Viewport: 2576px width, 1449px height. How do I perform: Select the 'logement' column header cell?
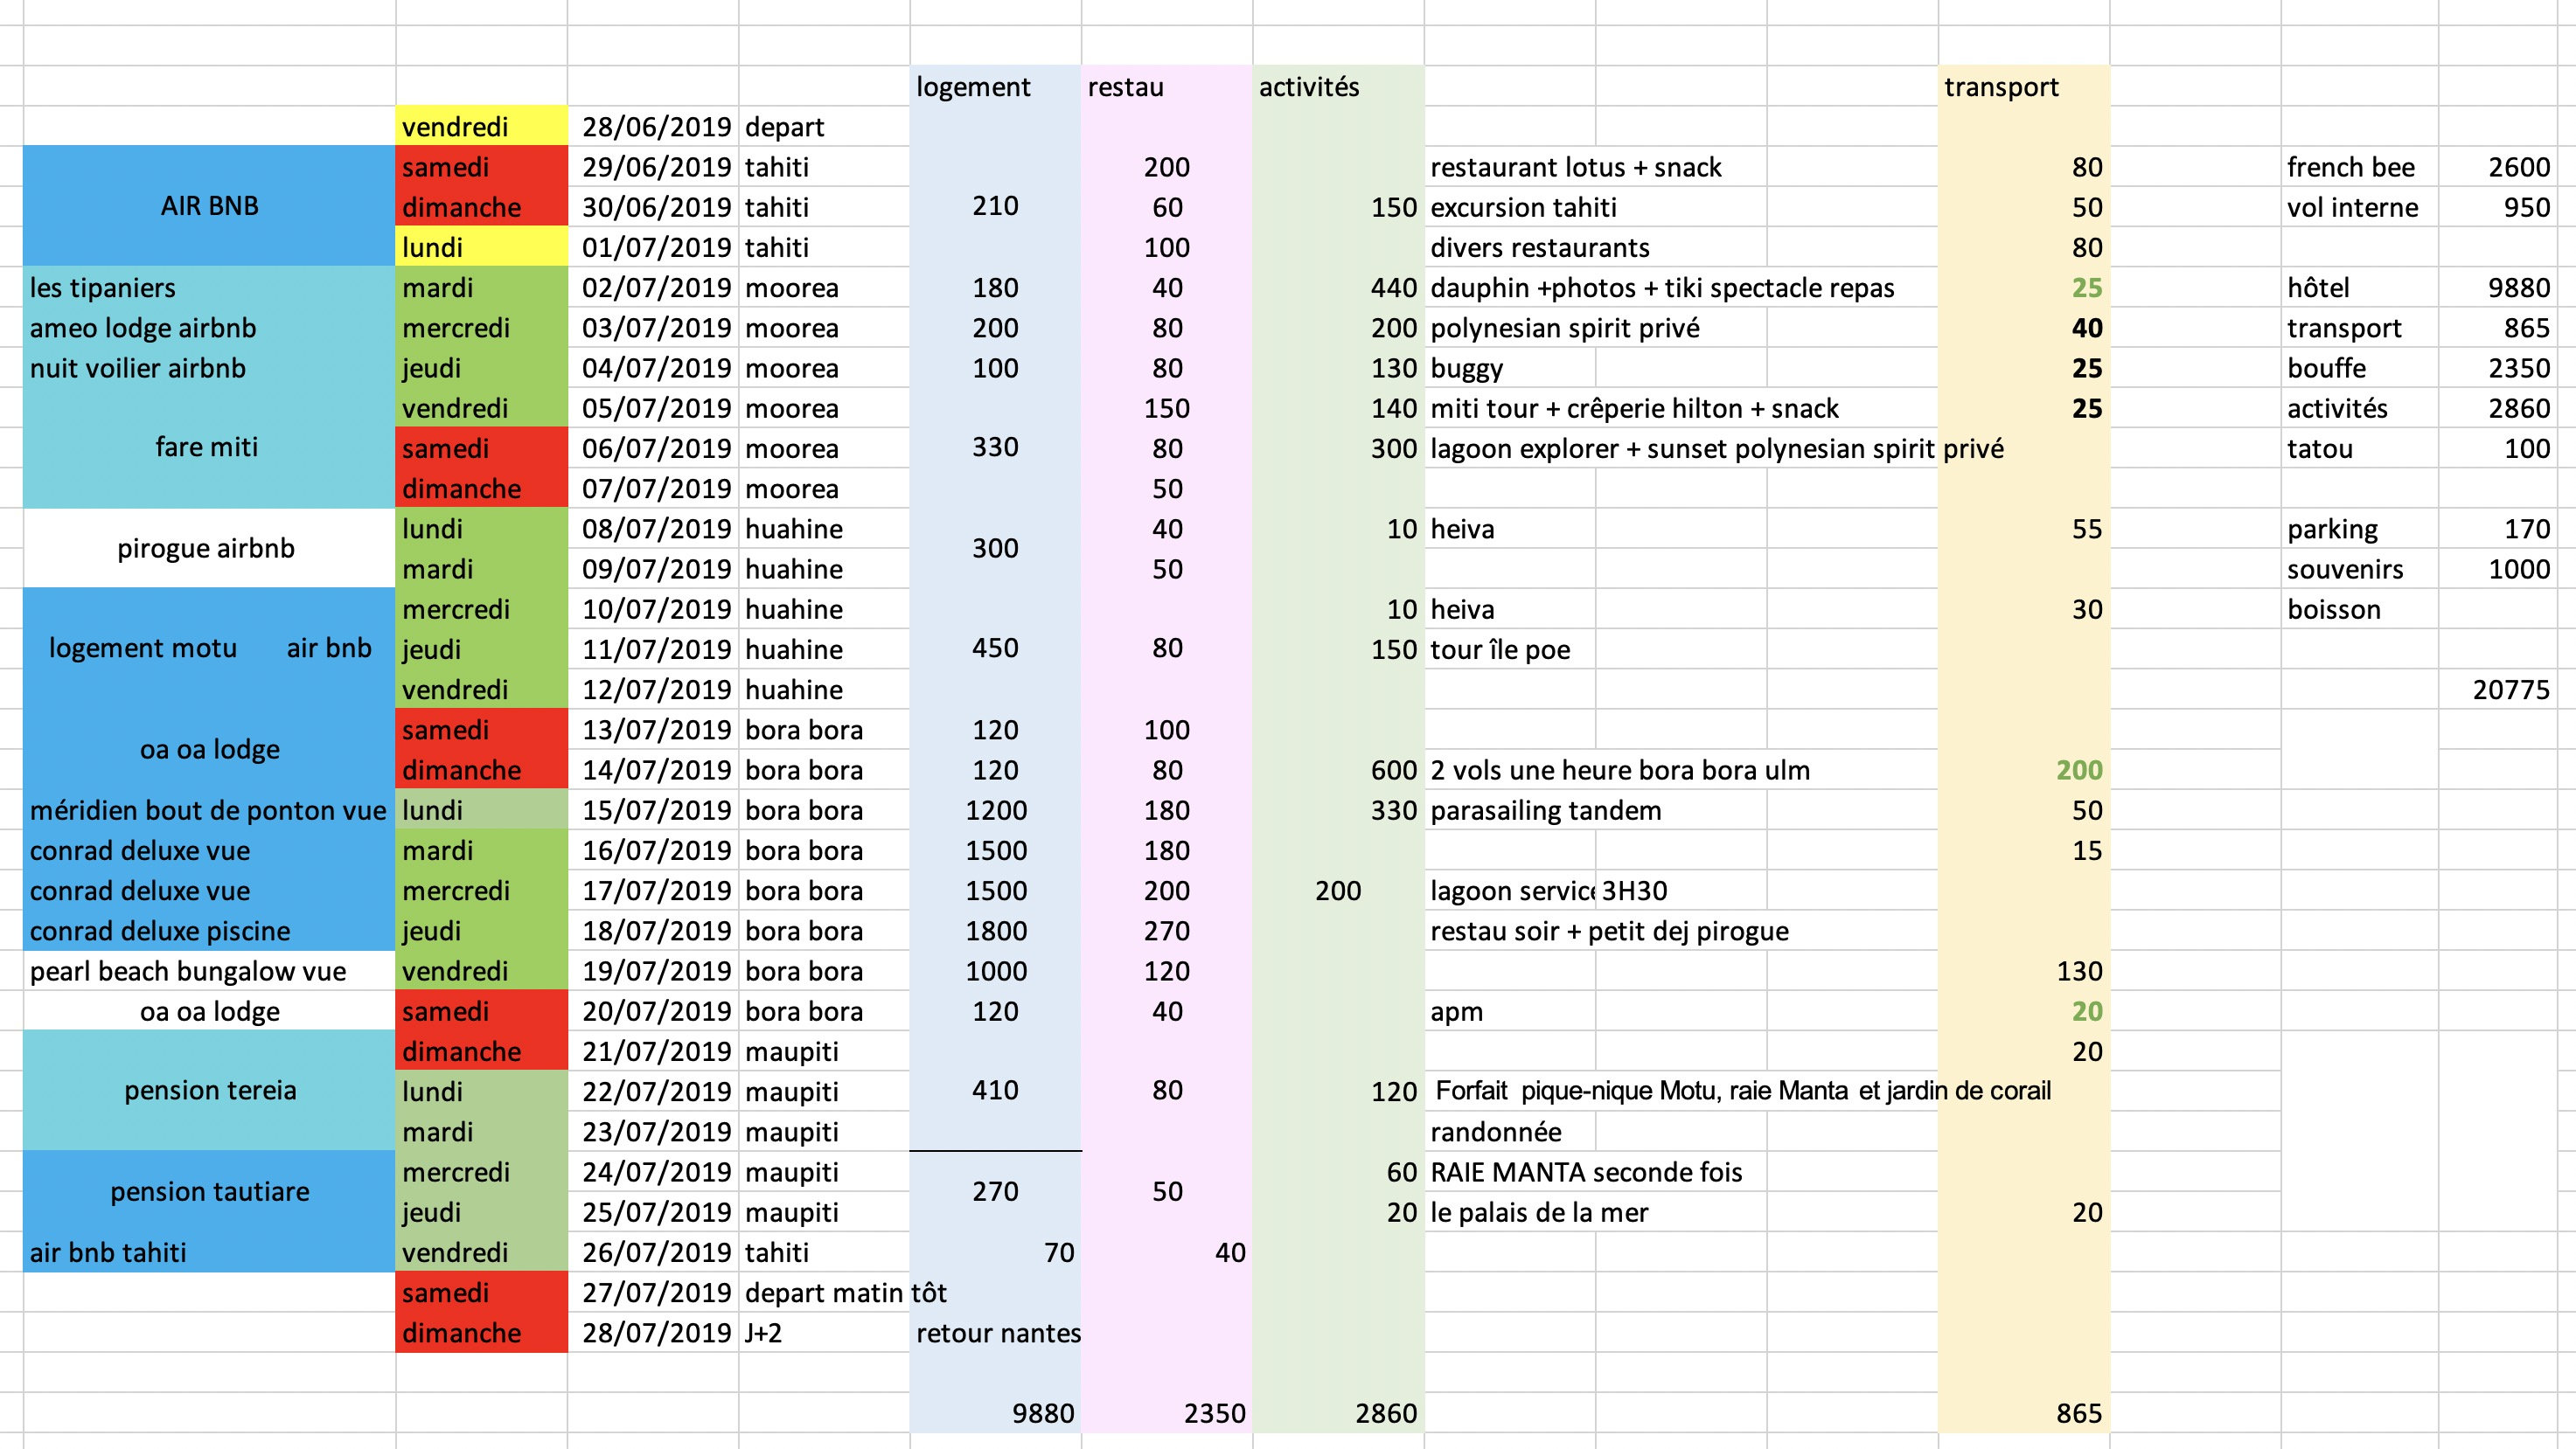coord(995,87)
